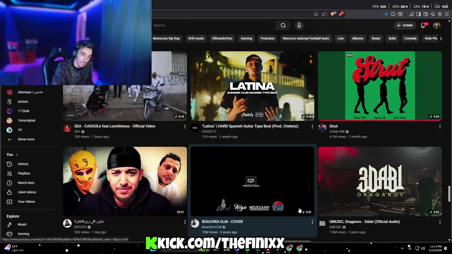Select Morocco national football team chip
Screen dimensions: 452x254
point(306,38)
